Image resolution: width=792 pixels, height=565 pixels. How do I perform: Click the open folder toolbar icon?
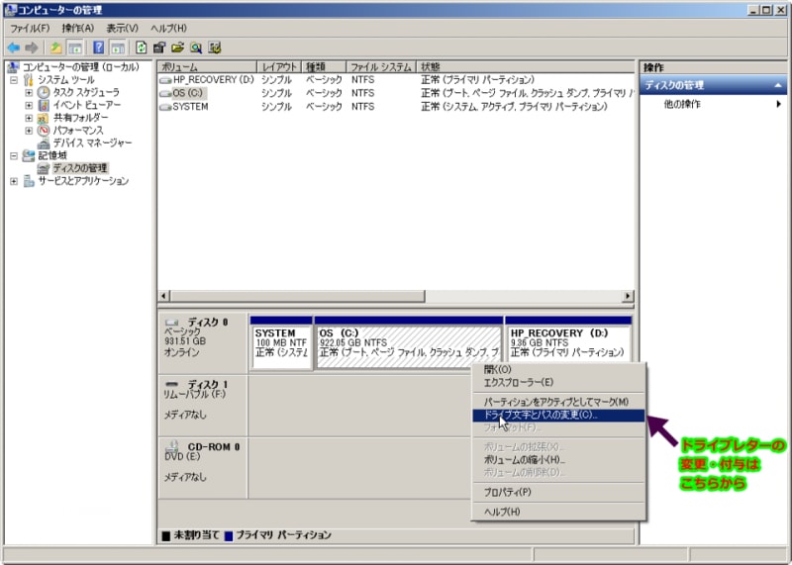tap(178, 47)
